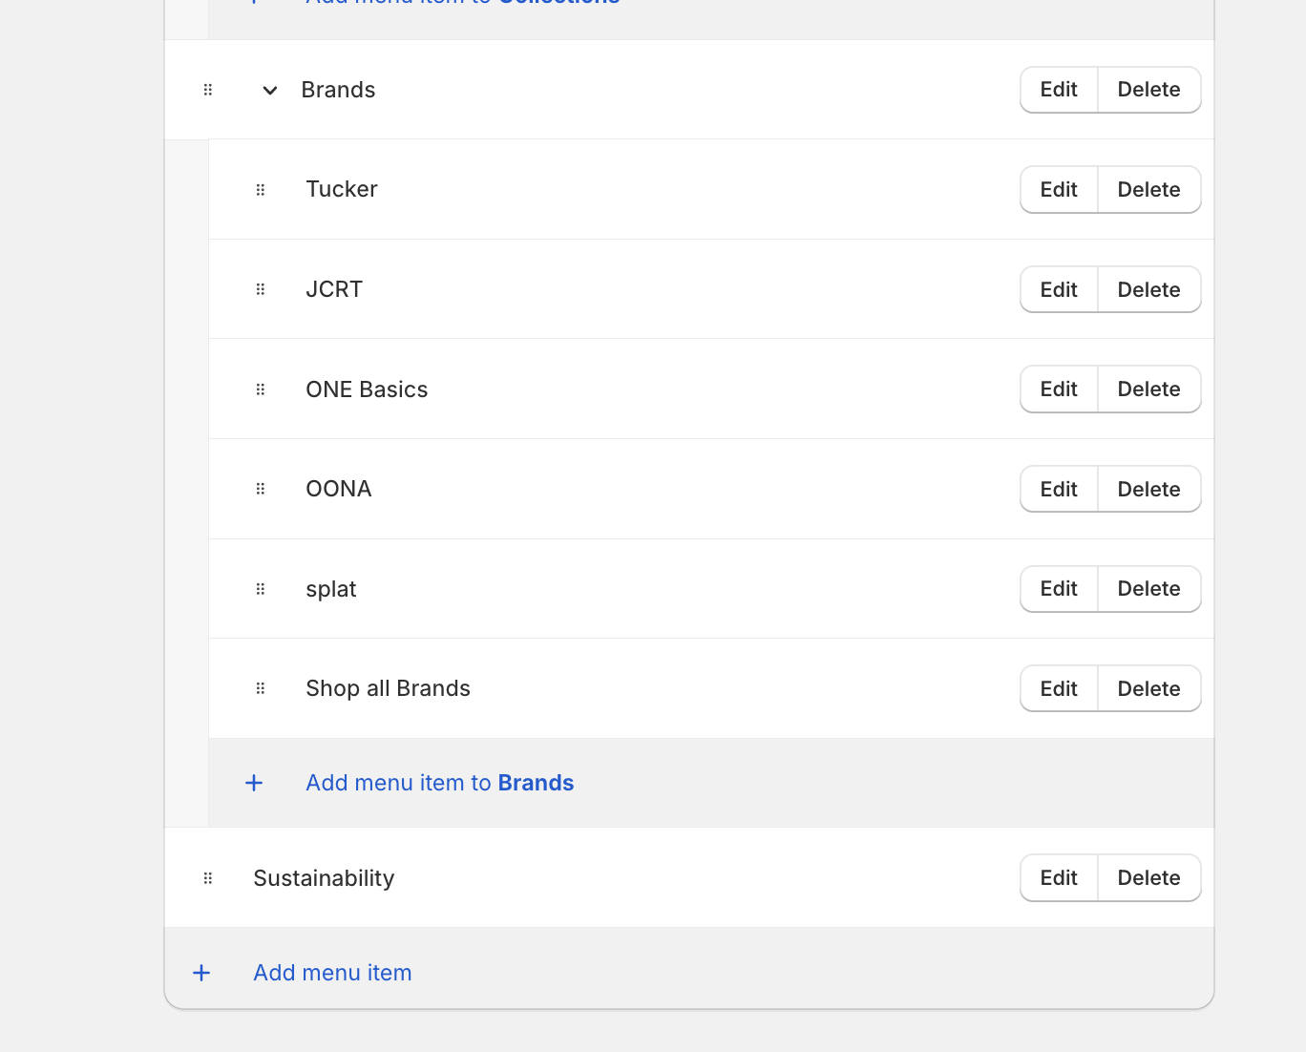Edit the OONA menu item
The height and width of the screenshot is (1052, 1306).
coord(1059,489)
